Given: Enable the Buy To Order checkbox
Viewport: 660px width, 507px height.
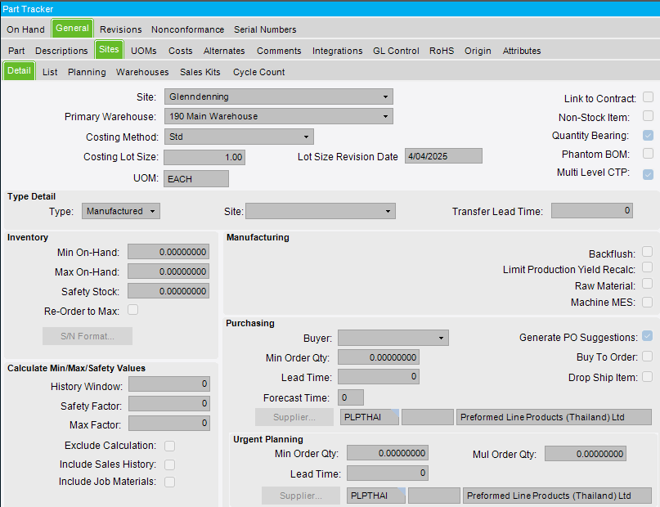Looking at the screenshot, I should [x=648, y=357].
